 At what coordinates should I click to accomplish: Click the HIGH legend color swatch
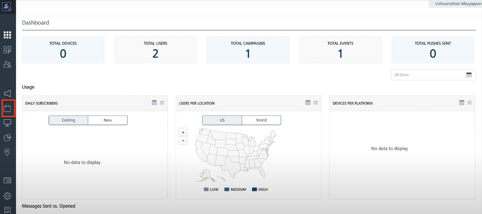click(255, 189)
